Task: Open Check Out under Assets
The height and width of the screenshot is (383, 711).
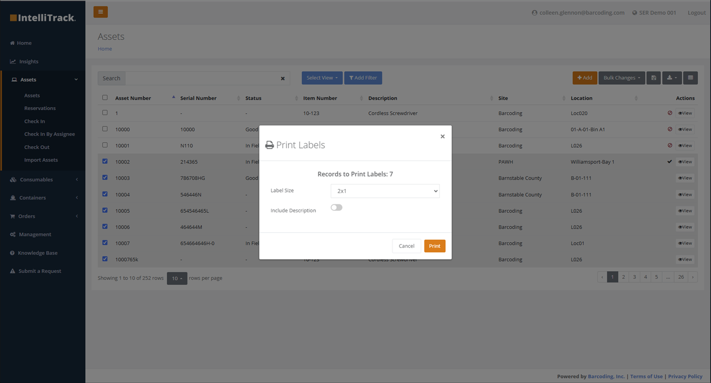Action: point(37,147)
